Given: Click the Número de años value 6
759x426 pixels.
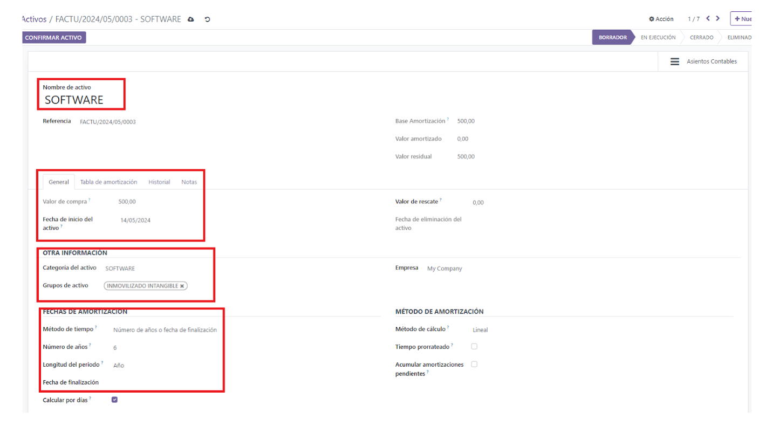Looking at the screenshot, I should [x=115, y=348].
